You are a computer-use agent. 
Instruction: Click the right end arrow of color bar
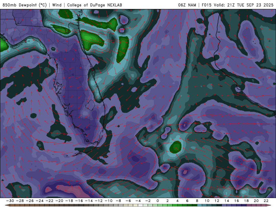click(x=269, y=205)
